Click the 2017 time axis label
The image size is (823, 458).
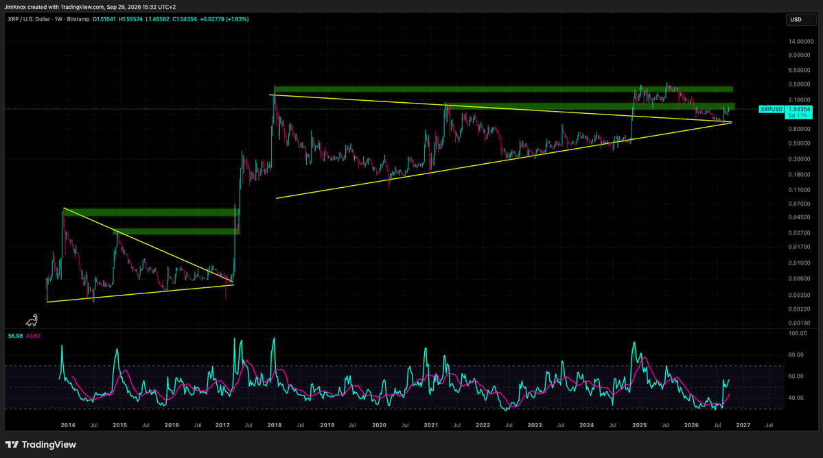pos(222,425)
